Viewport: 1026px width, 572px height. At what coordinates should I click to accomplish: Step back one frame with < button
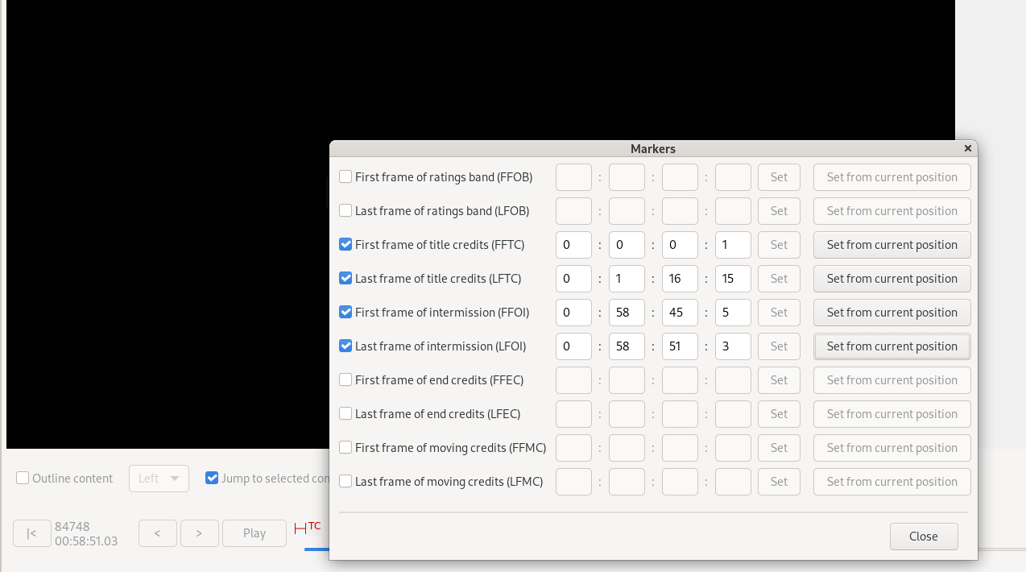click(157, 533)
